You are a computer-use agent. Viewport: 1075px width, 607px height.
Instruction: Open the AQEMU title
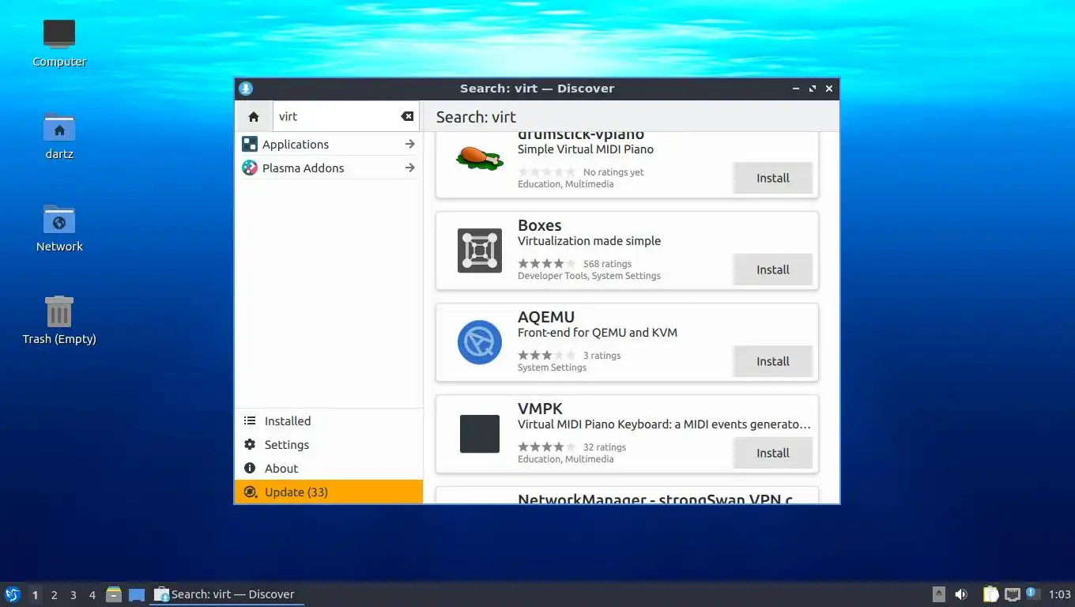click(x=546, y=317)
